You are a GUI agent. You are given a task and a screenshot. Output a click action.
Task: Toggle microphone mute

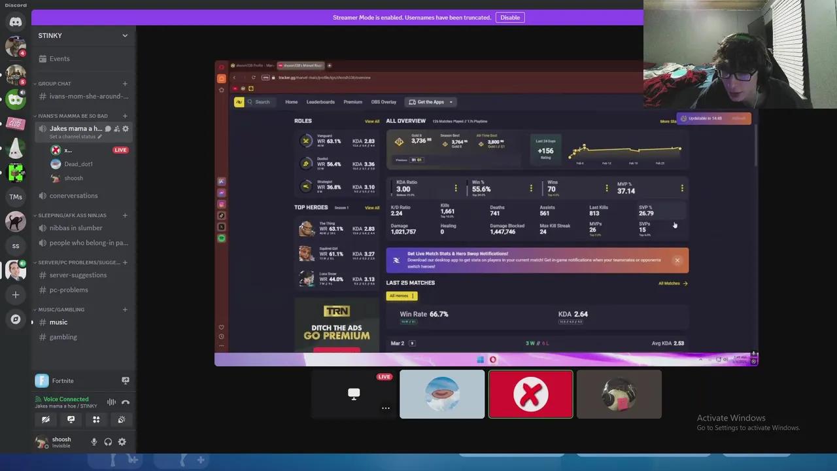click(x=94, y=442)
